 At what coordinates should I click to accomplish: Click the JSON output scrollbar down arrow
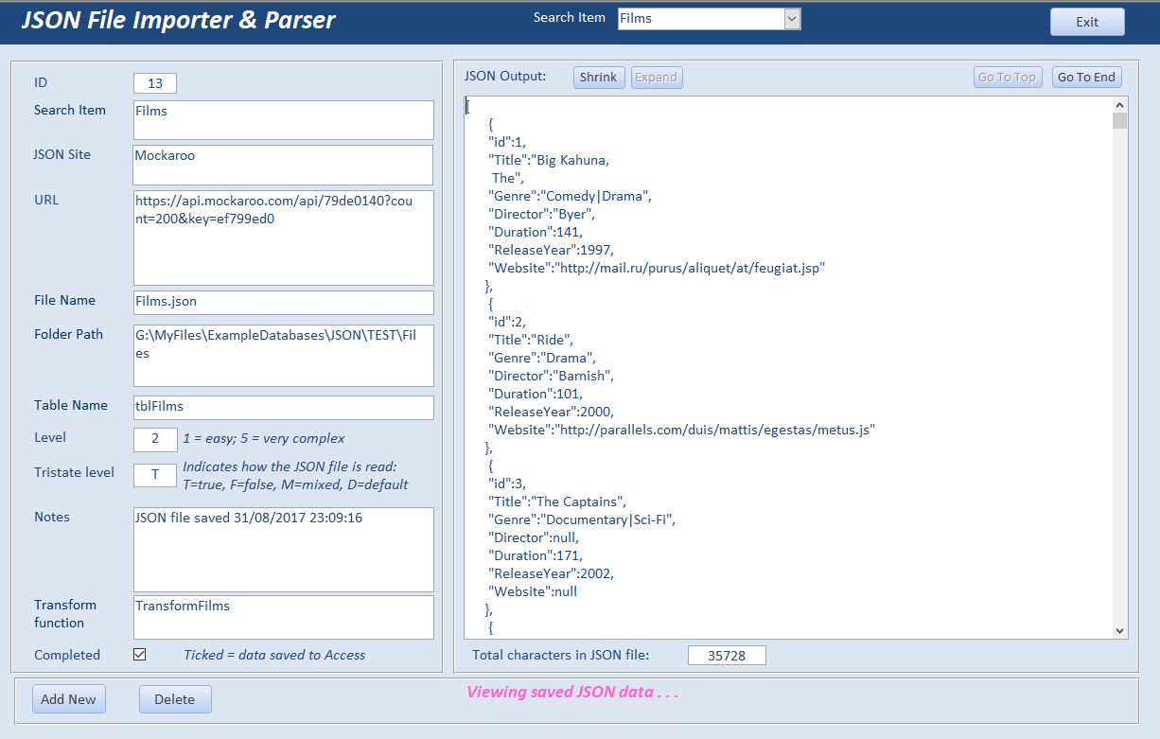pyautogui.click(x=1120, y=631)
